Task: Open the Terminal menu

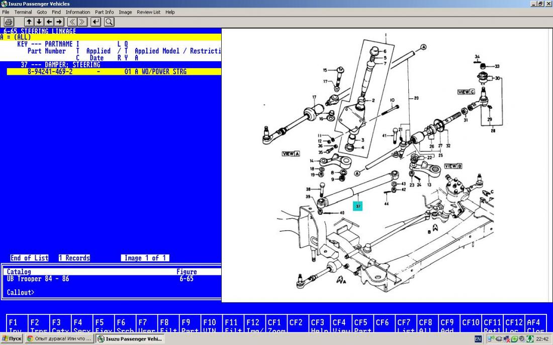Action: tap(23, 12)
